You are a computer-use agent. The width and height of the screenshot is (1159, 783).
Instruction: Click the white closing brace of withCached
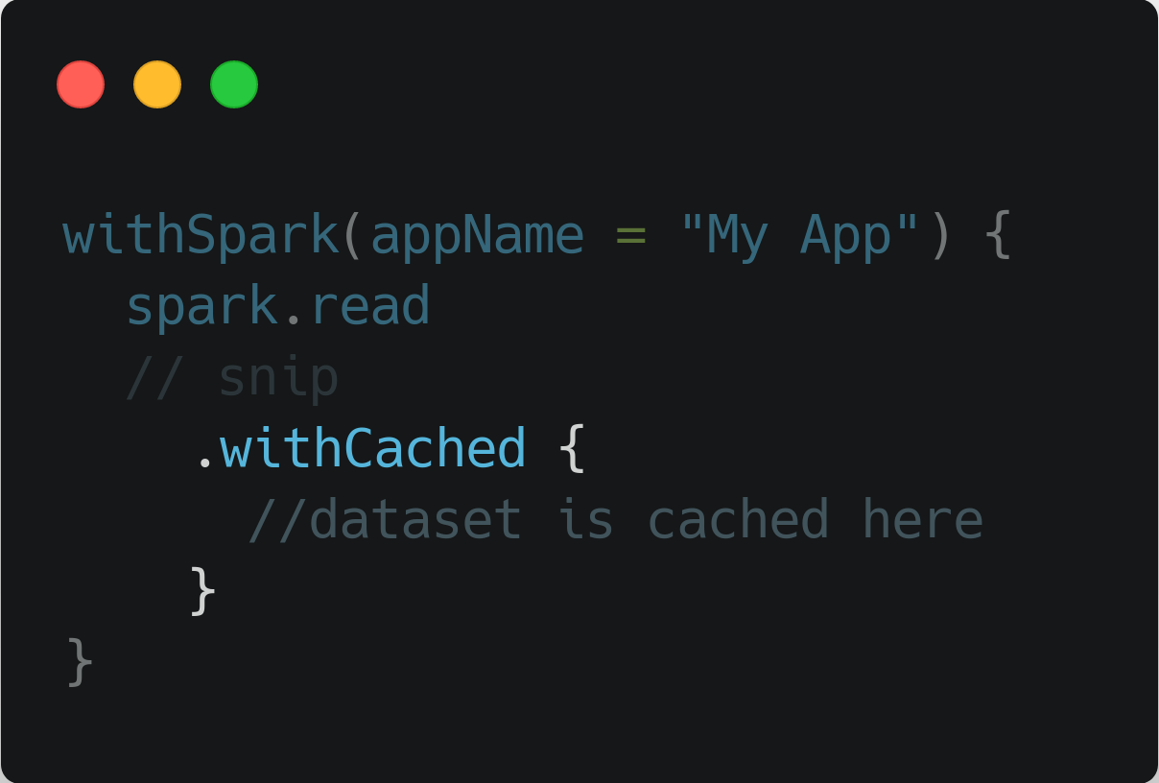202,590
